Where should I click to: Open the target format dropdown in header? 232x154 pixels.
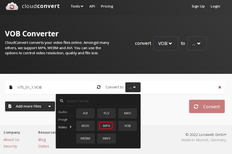tap(197, 43)
